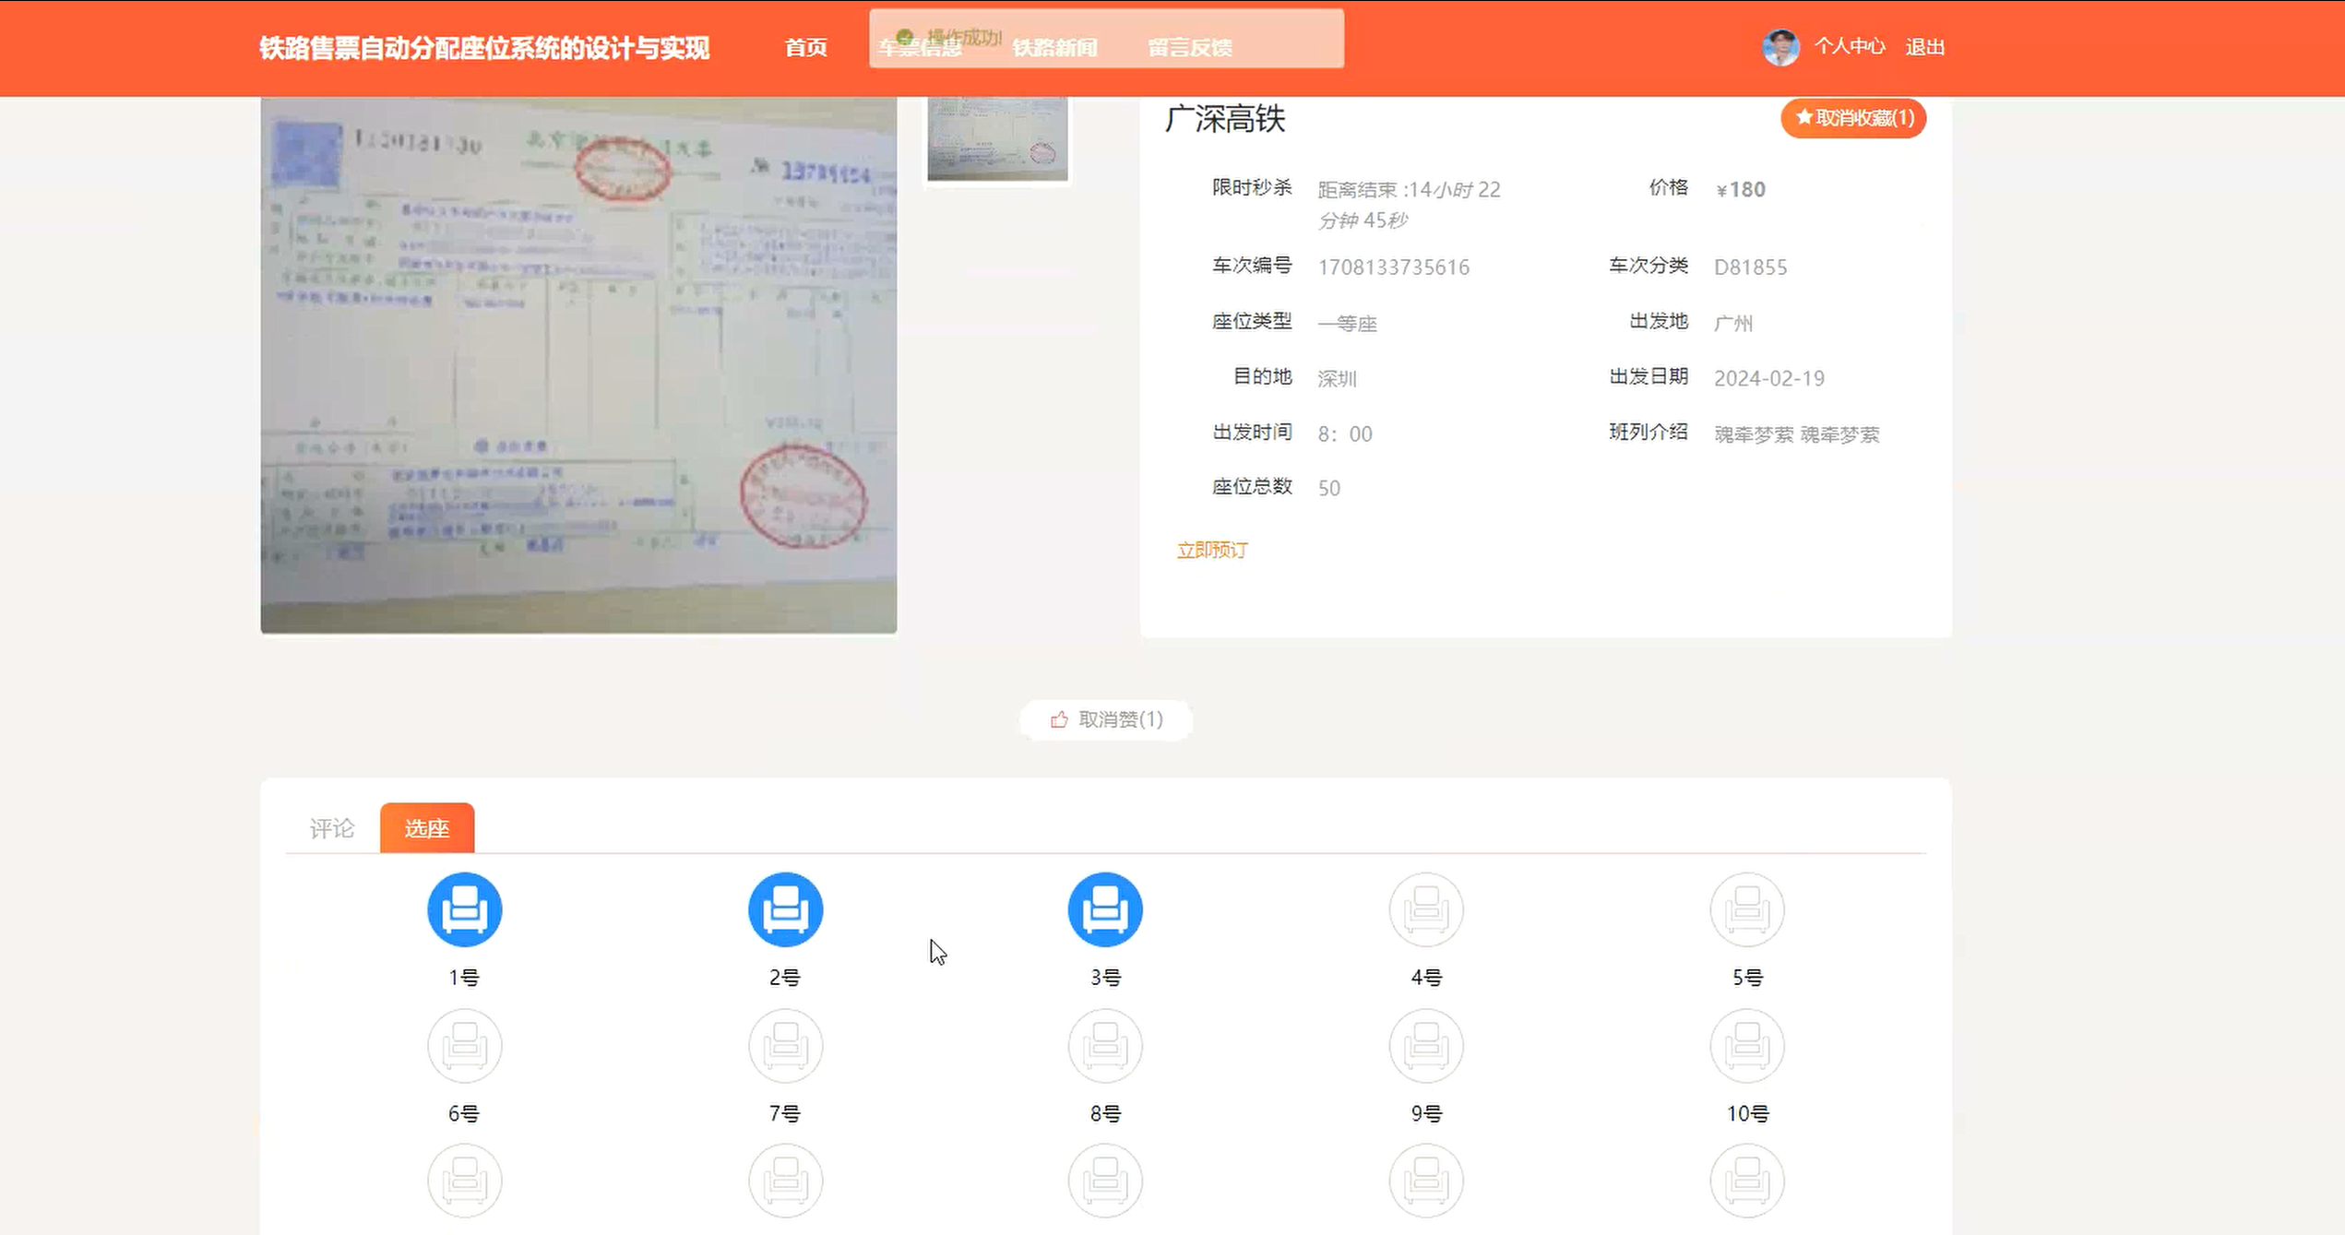This screenshot has width=2345, height=1235.
Task: Select seat 3号 icon
Action: [x=1105, y=909]
